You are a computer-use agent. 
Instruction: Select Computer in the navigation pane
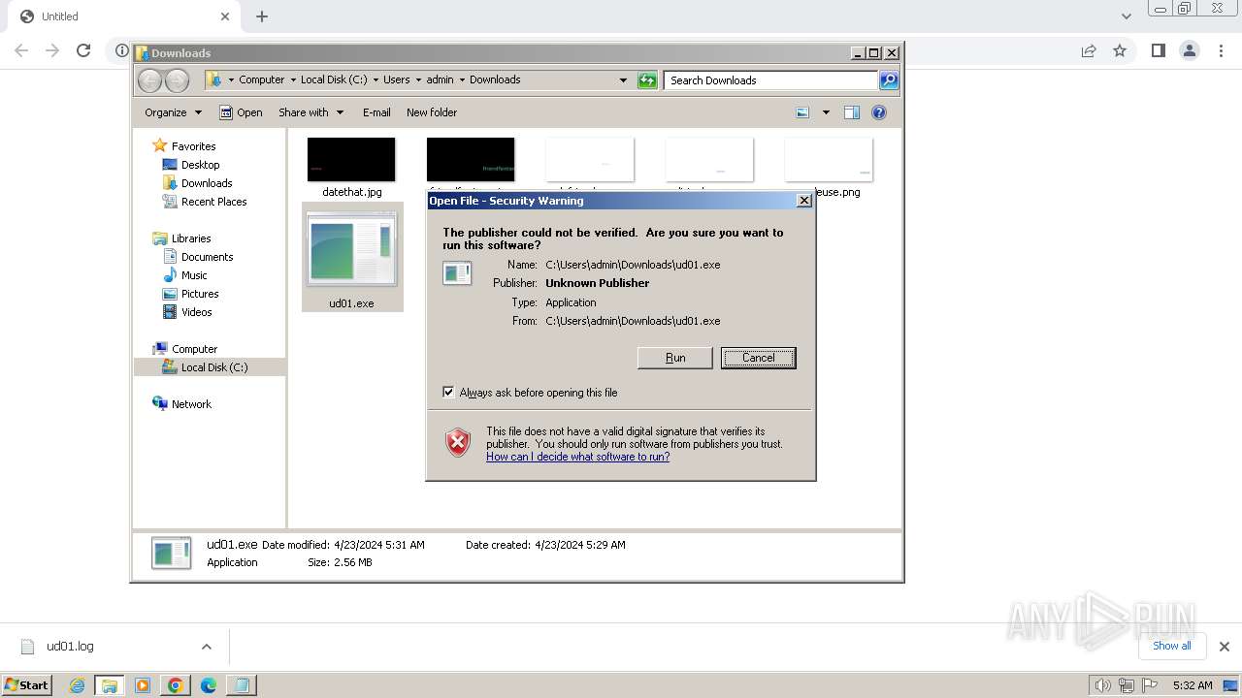click(194, 349)
